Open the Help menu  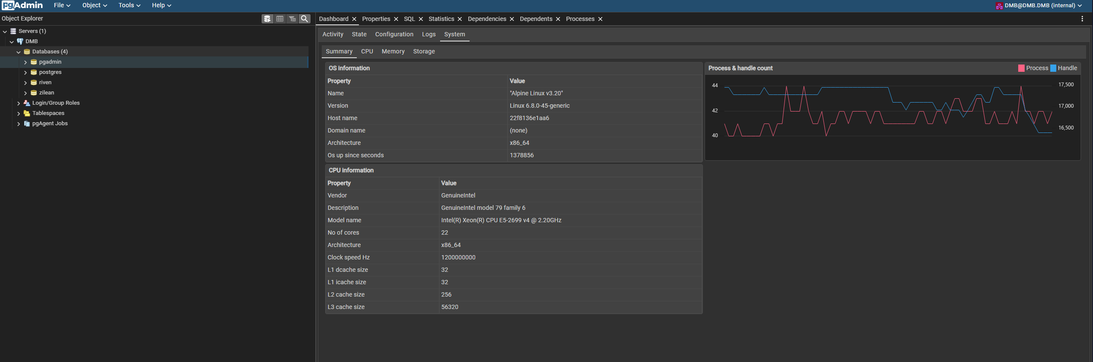(x=162, y=5)
